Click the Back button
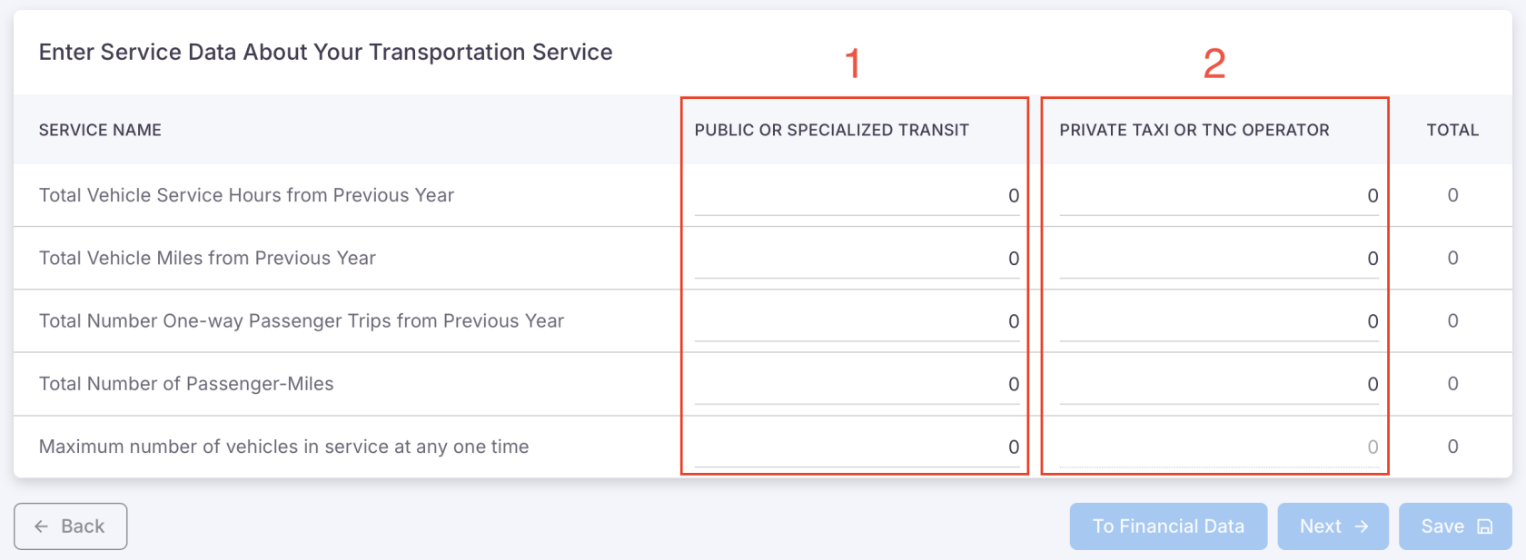Screen dimensions: 1526x560 pyautogui.click(x=70, y=526)
